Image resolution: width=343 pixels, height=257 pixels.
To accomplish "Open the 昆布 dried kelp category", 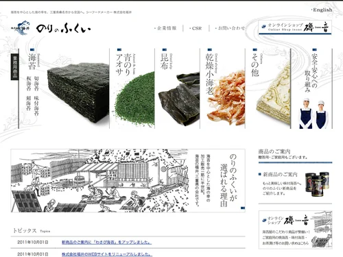I will click(165, 61).
